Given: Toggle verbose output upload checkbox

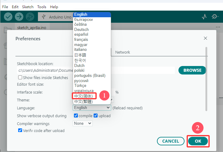Looking at the screenshot, I should [x=95, y=115].
